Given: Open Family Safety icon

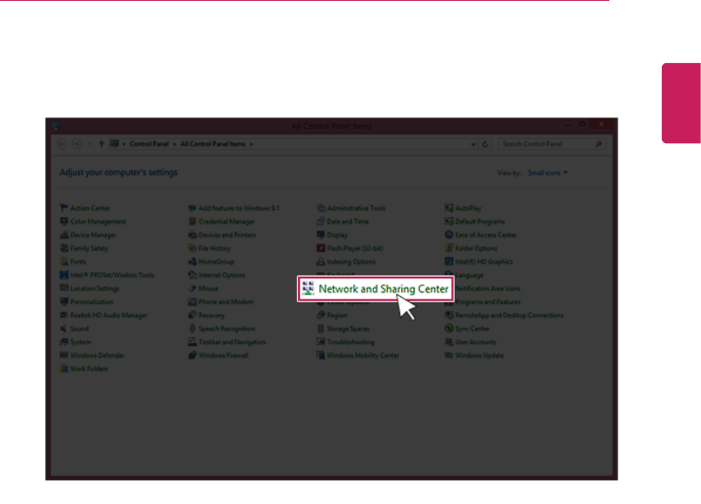Looking at the screenshot, I should pos(64,248).
